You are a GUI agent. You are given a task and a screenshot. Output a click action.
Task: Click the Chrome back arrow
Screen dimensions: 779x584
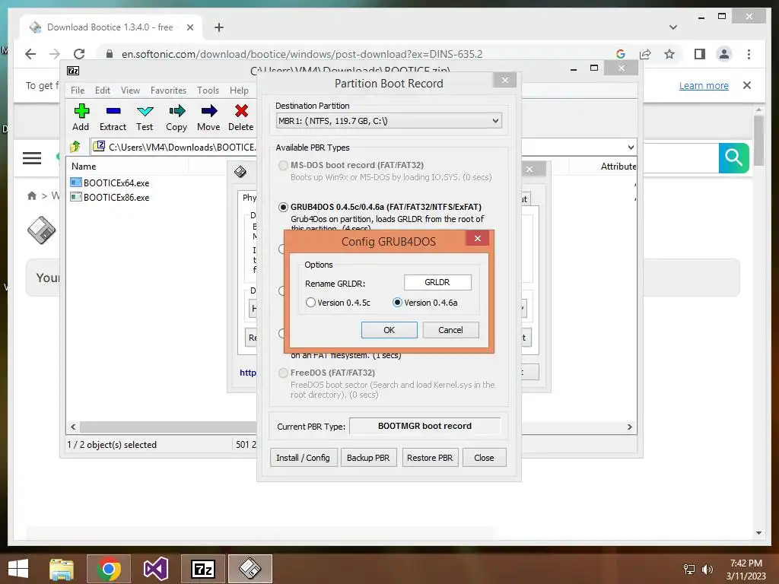[30, 54]
